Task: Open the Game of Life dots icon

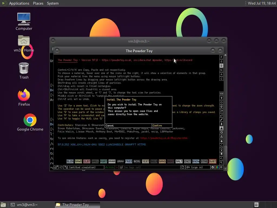Action: [x=221, y=145]
